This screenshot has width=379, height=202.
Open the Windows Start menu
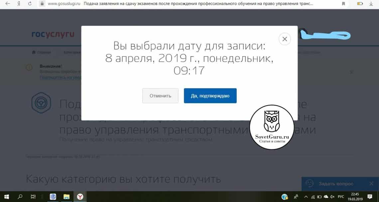[x=6, y=197]
